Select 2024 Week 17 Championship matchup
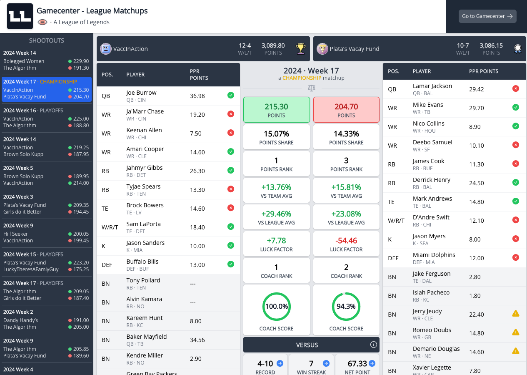 click(x=46, y=89)
